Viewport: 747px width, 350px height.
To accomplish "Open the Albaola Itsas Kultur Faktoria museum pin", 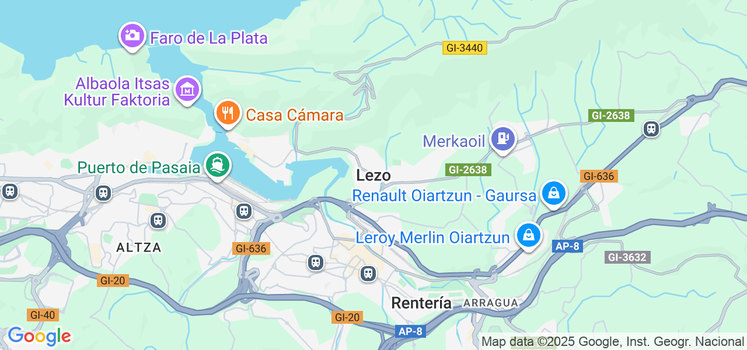I will coord(187,90).
